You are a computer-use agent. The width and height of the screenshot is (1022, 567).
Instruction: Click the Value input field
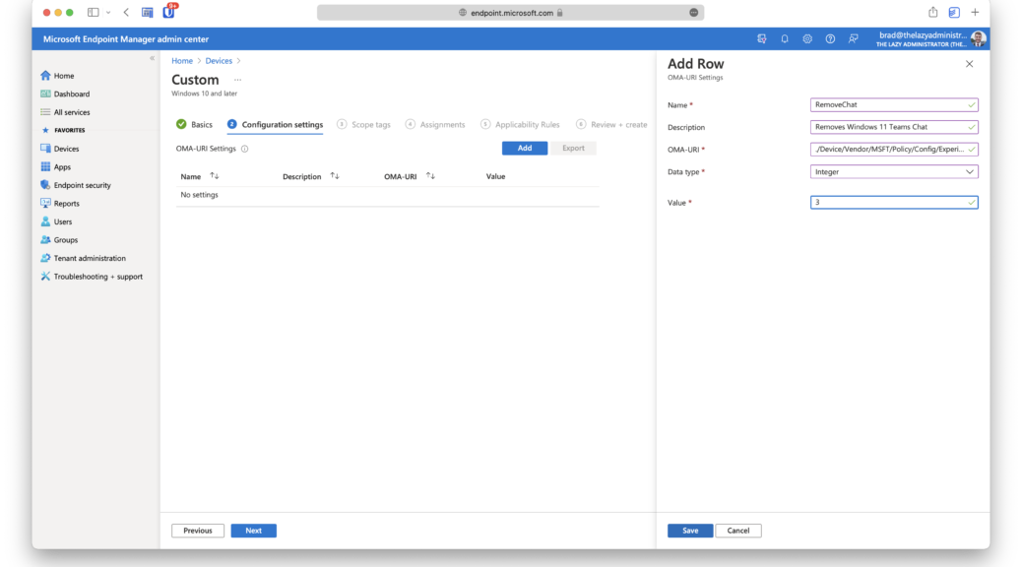pyautogui.click(x=894, y=203)
